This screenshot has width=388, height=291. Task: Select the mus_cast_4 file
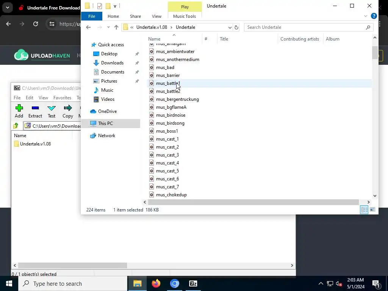[167, 163]
